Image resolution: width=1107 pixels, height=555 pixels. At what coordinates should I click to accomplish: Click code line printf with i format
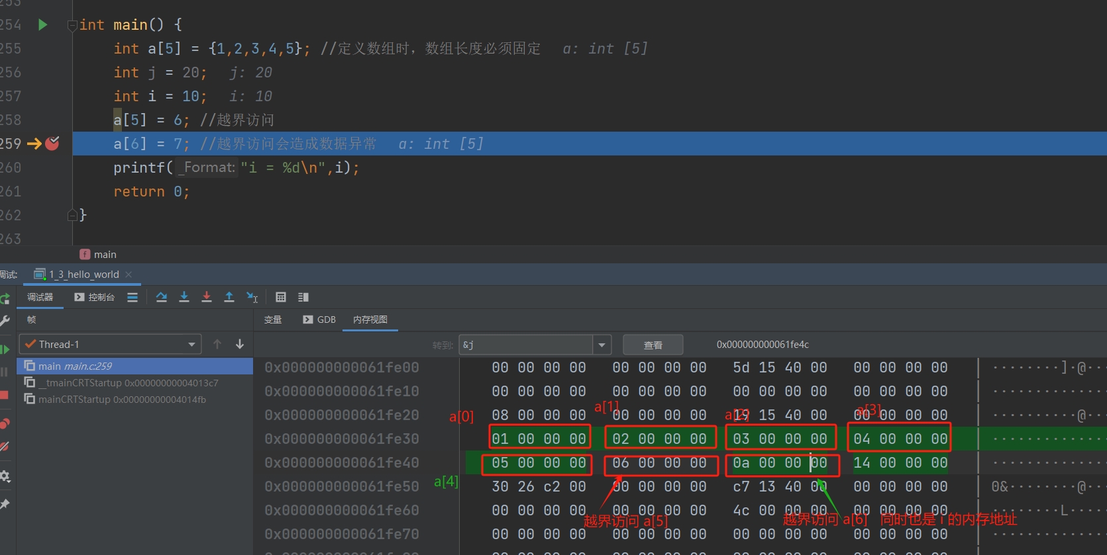(x=237, y=167)
